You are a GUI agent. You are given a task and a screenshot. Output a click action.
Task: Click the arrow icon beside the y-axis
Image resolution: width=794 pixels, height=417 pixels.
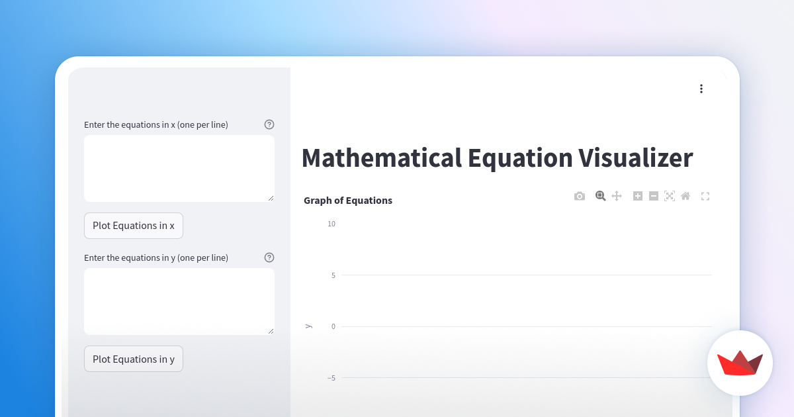tap(308, 326)
